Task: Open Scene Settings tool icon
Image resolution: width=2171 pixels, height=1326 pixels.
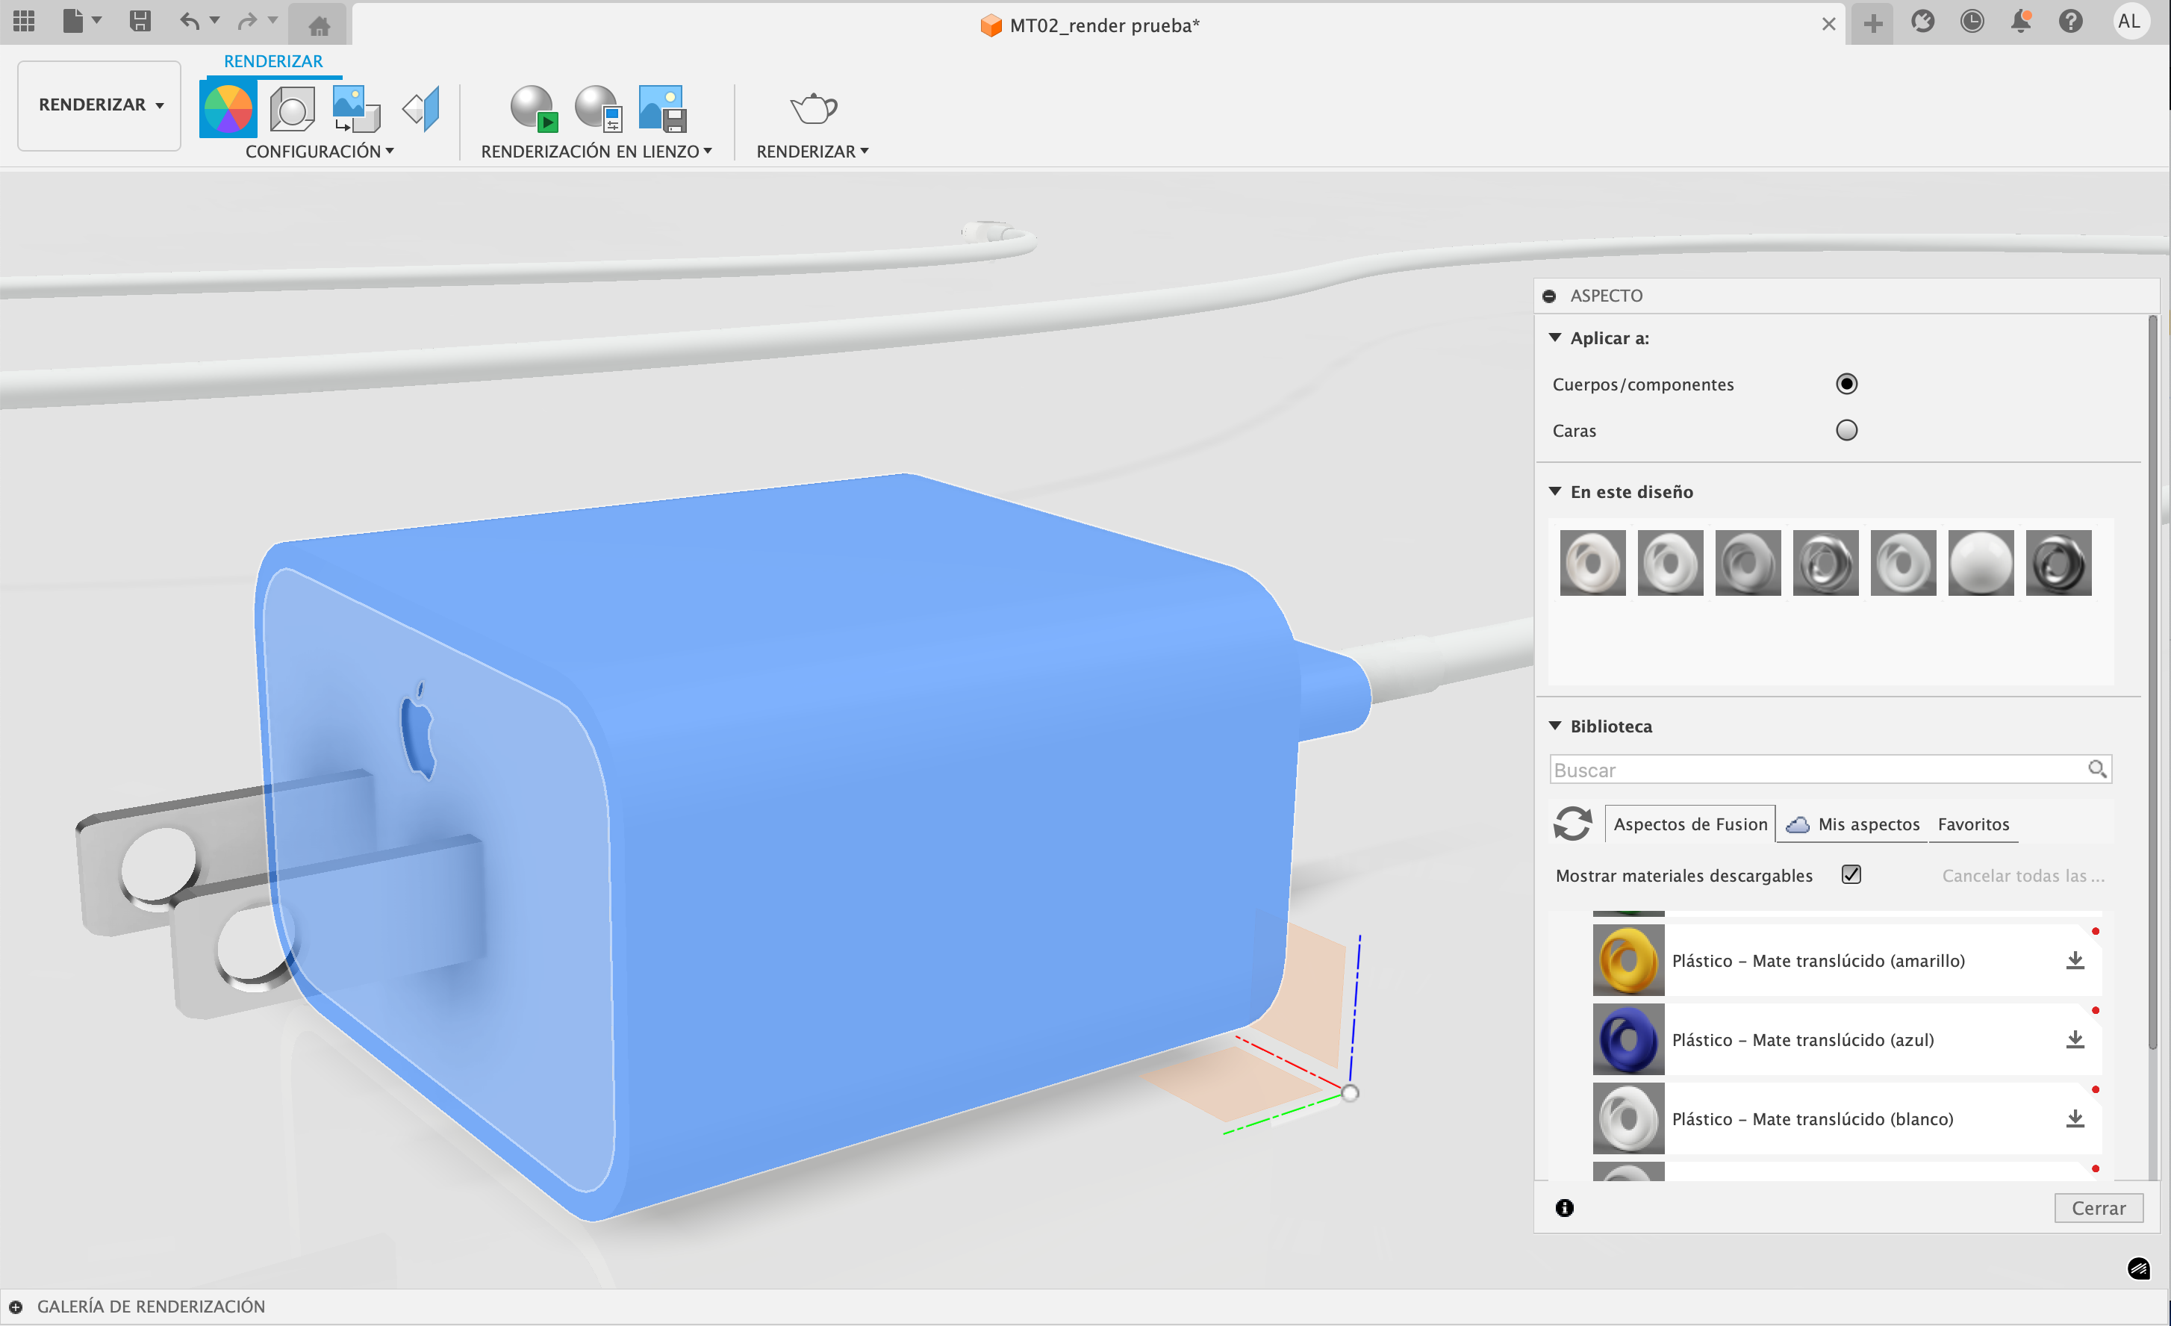Action: pyautogui.click(x=292, y=108)
